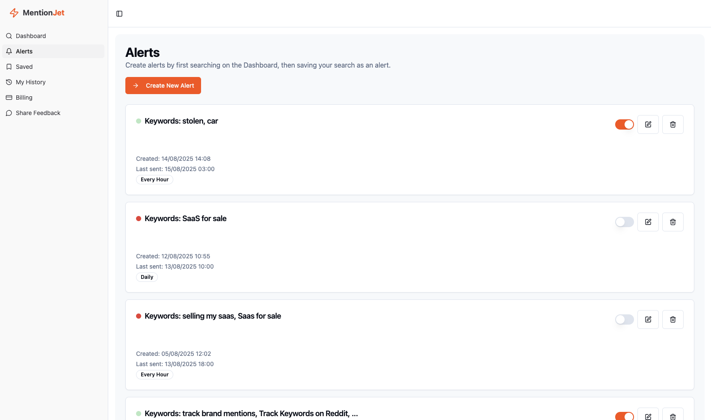Edit the stolen, car alert

(648, 124)
